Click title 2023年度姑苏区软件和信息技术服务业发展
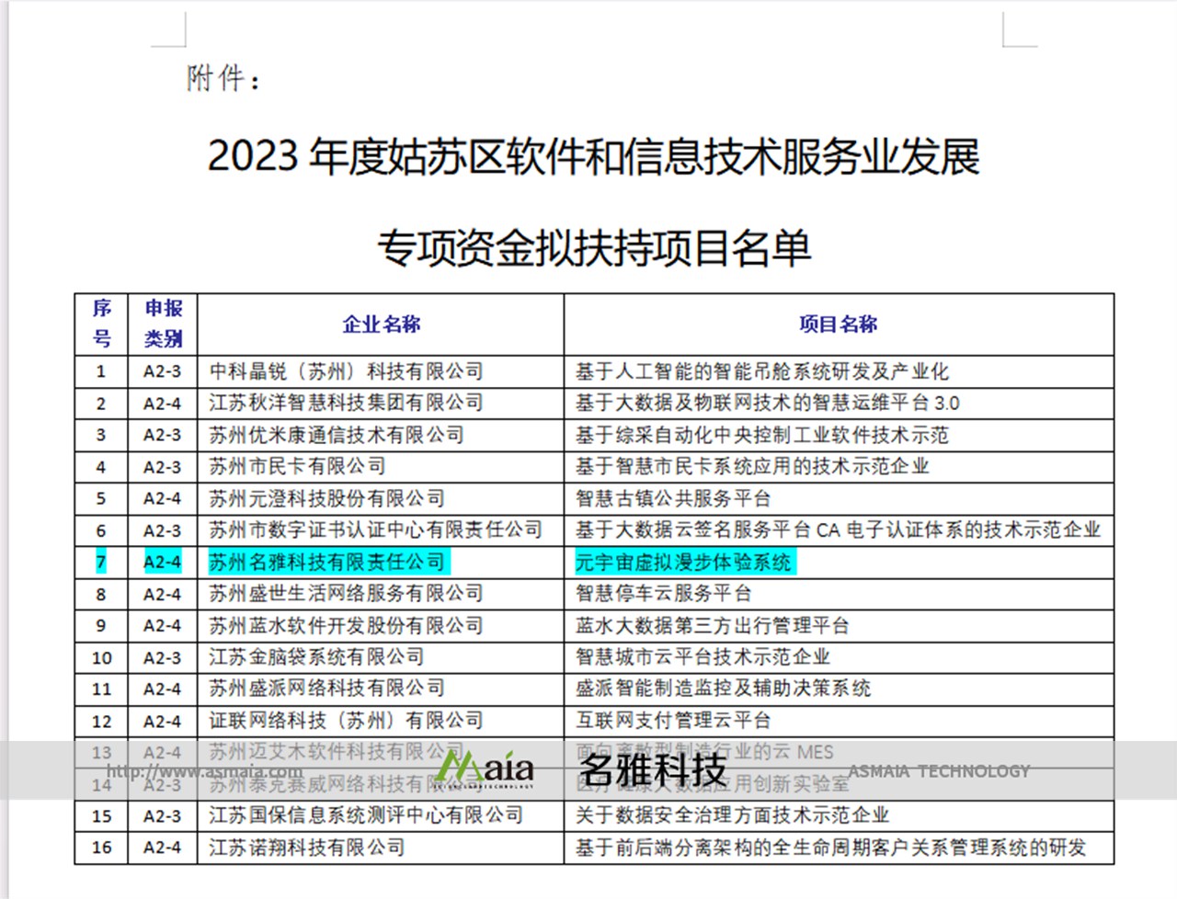The width and height of the screenshot is (1177, 899). pos(593,155)
